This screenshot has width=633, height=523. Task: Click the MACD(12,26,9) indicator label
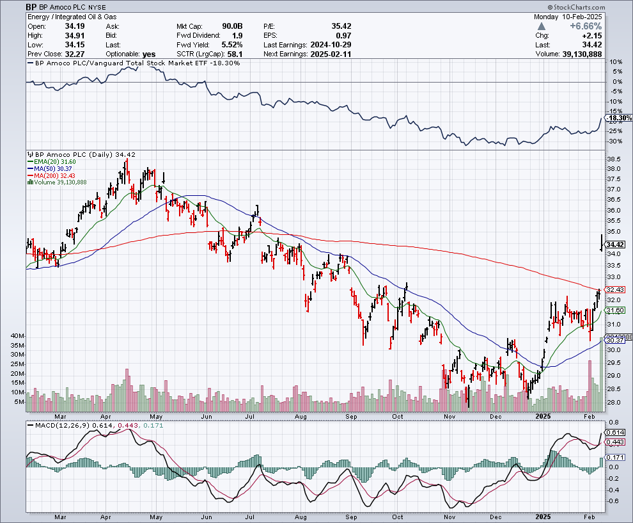63,426
